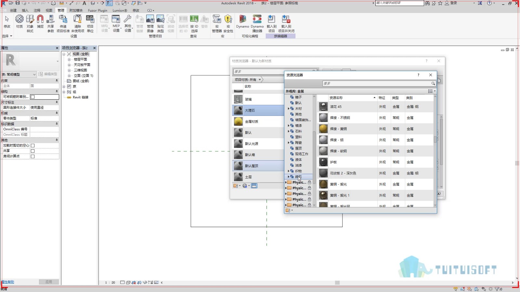Screen dimensions: 520x292
Task: Select the 大理石 material row
Action: tap(258, 110)
